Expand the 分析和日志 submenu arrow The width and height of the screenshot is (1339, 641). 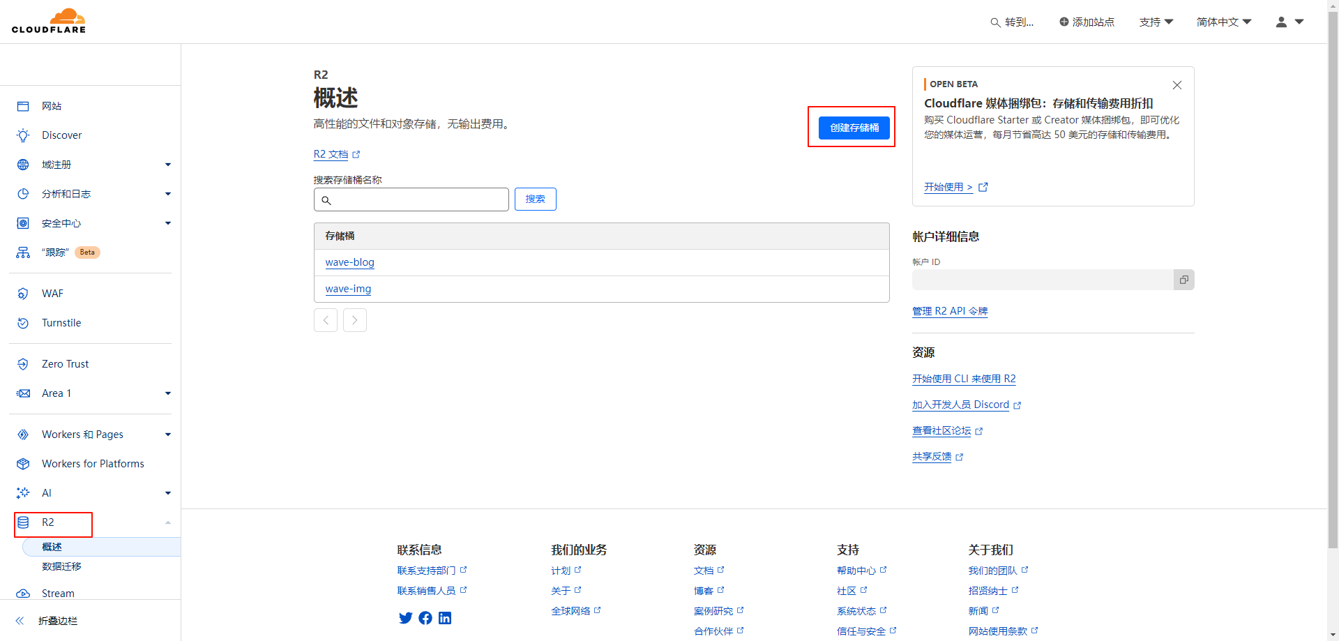coord(168,194)
